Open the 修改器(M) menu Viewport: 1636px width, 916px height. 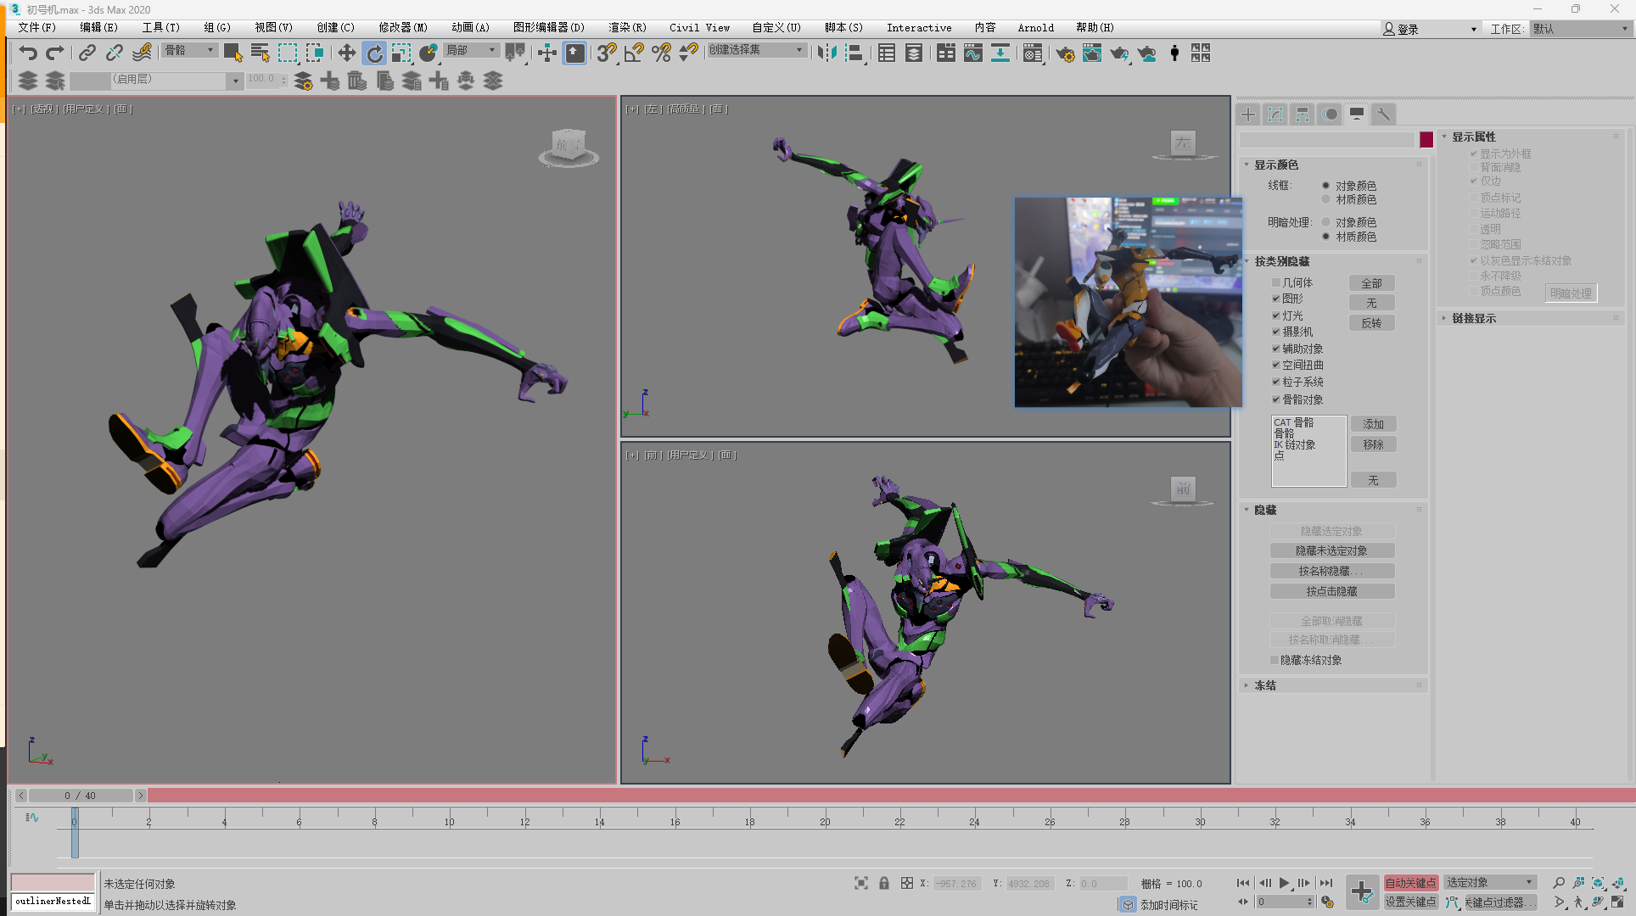[x=403, y=28]
